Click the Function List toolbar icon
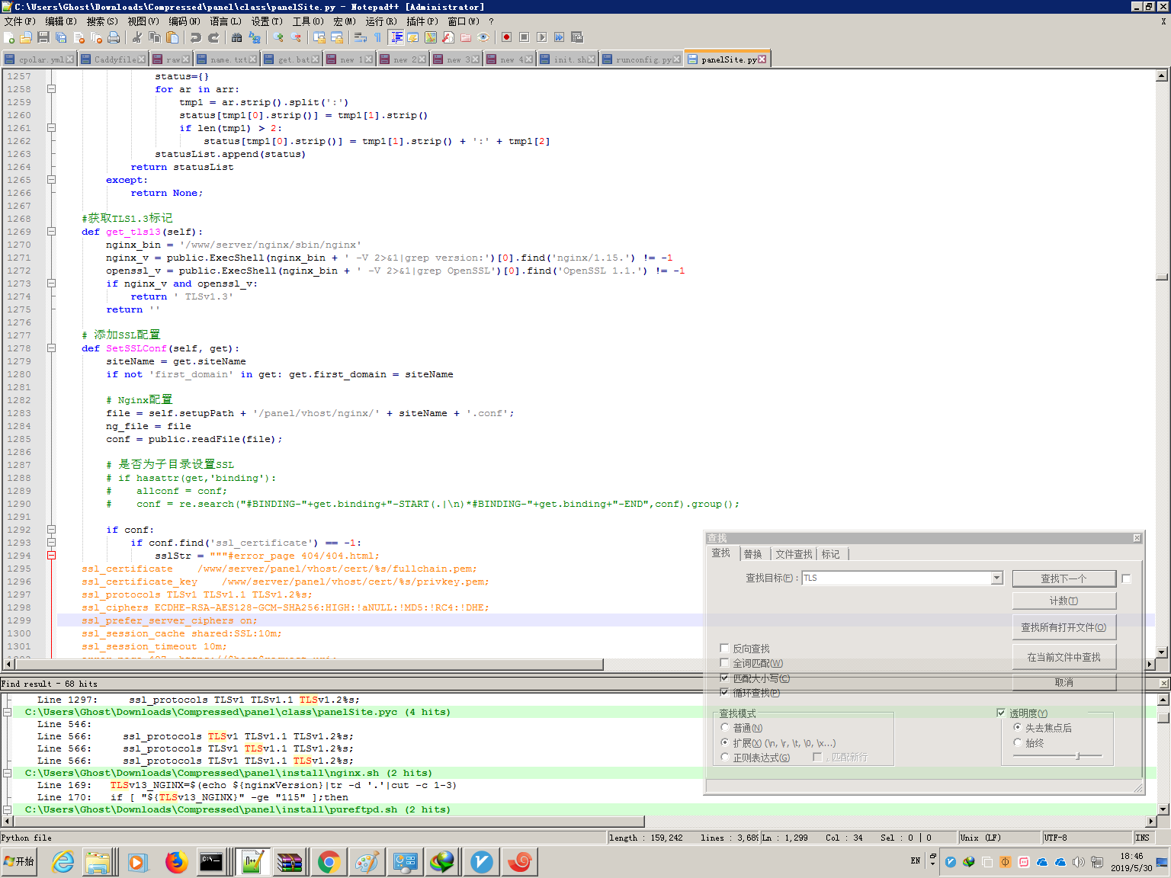Screen dimensions: 1171x878 coord(448,37)
